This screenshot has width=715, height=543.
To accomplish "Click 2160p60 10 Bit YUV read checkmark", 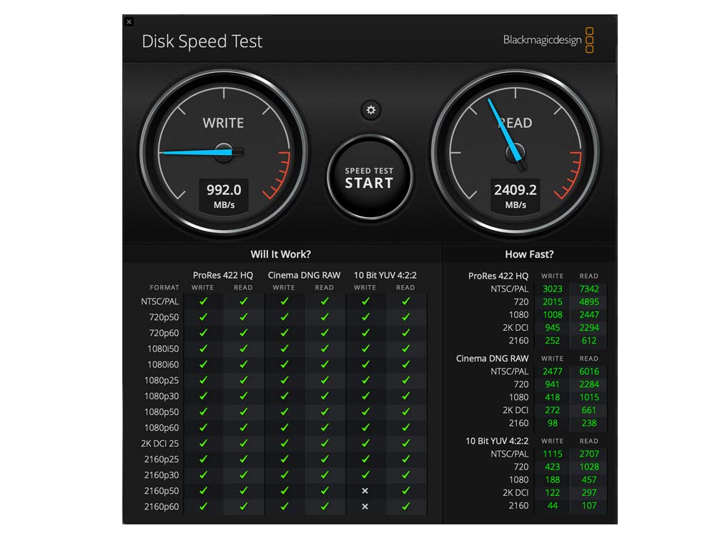I will pyautogui.click(x=405, y=506).
